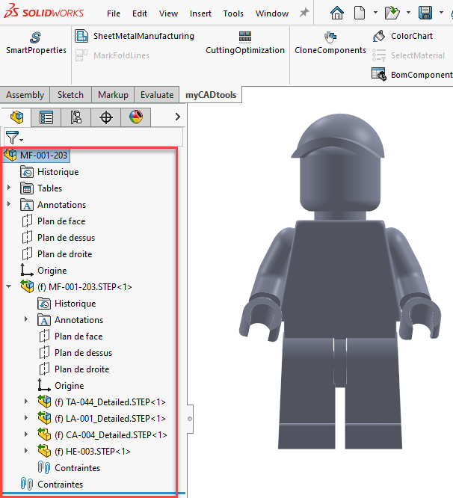Show more manager tabs with chevron arrow
This screenshot has height=498, width=453.
178,117
